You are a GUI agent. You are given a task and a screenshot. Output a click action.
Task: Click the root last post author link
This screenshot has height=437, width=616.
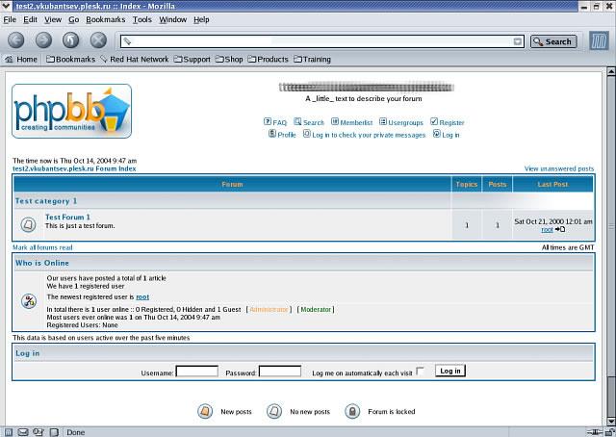547,230
